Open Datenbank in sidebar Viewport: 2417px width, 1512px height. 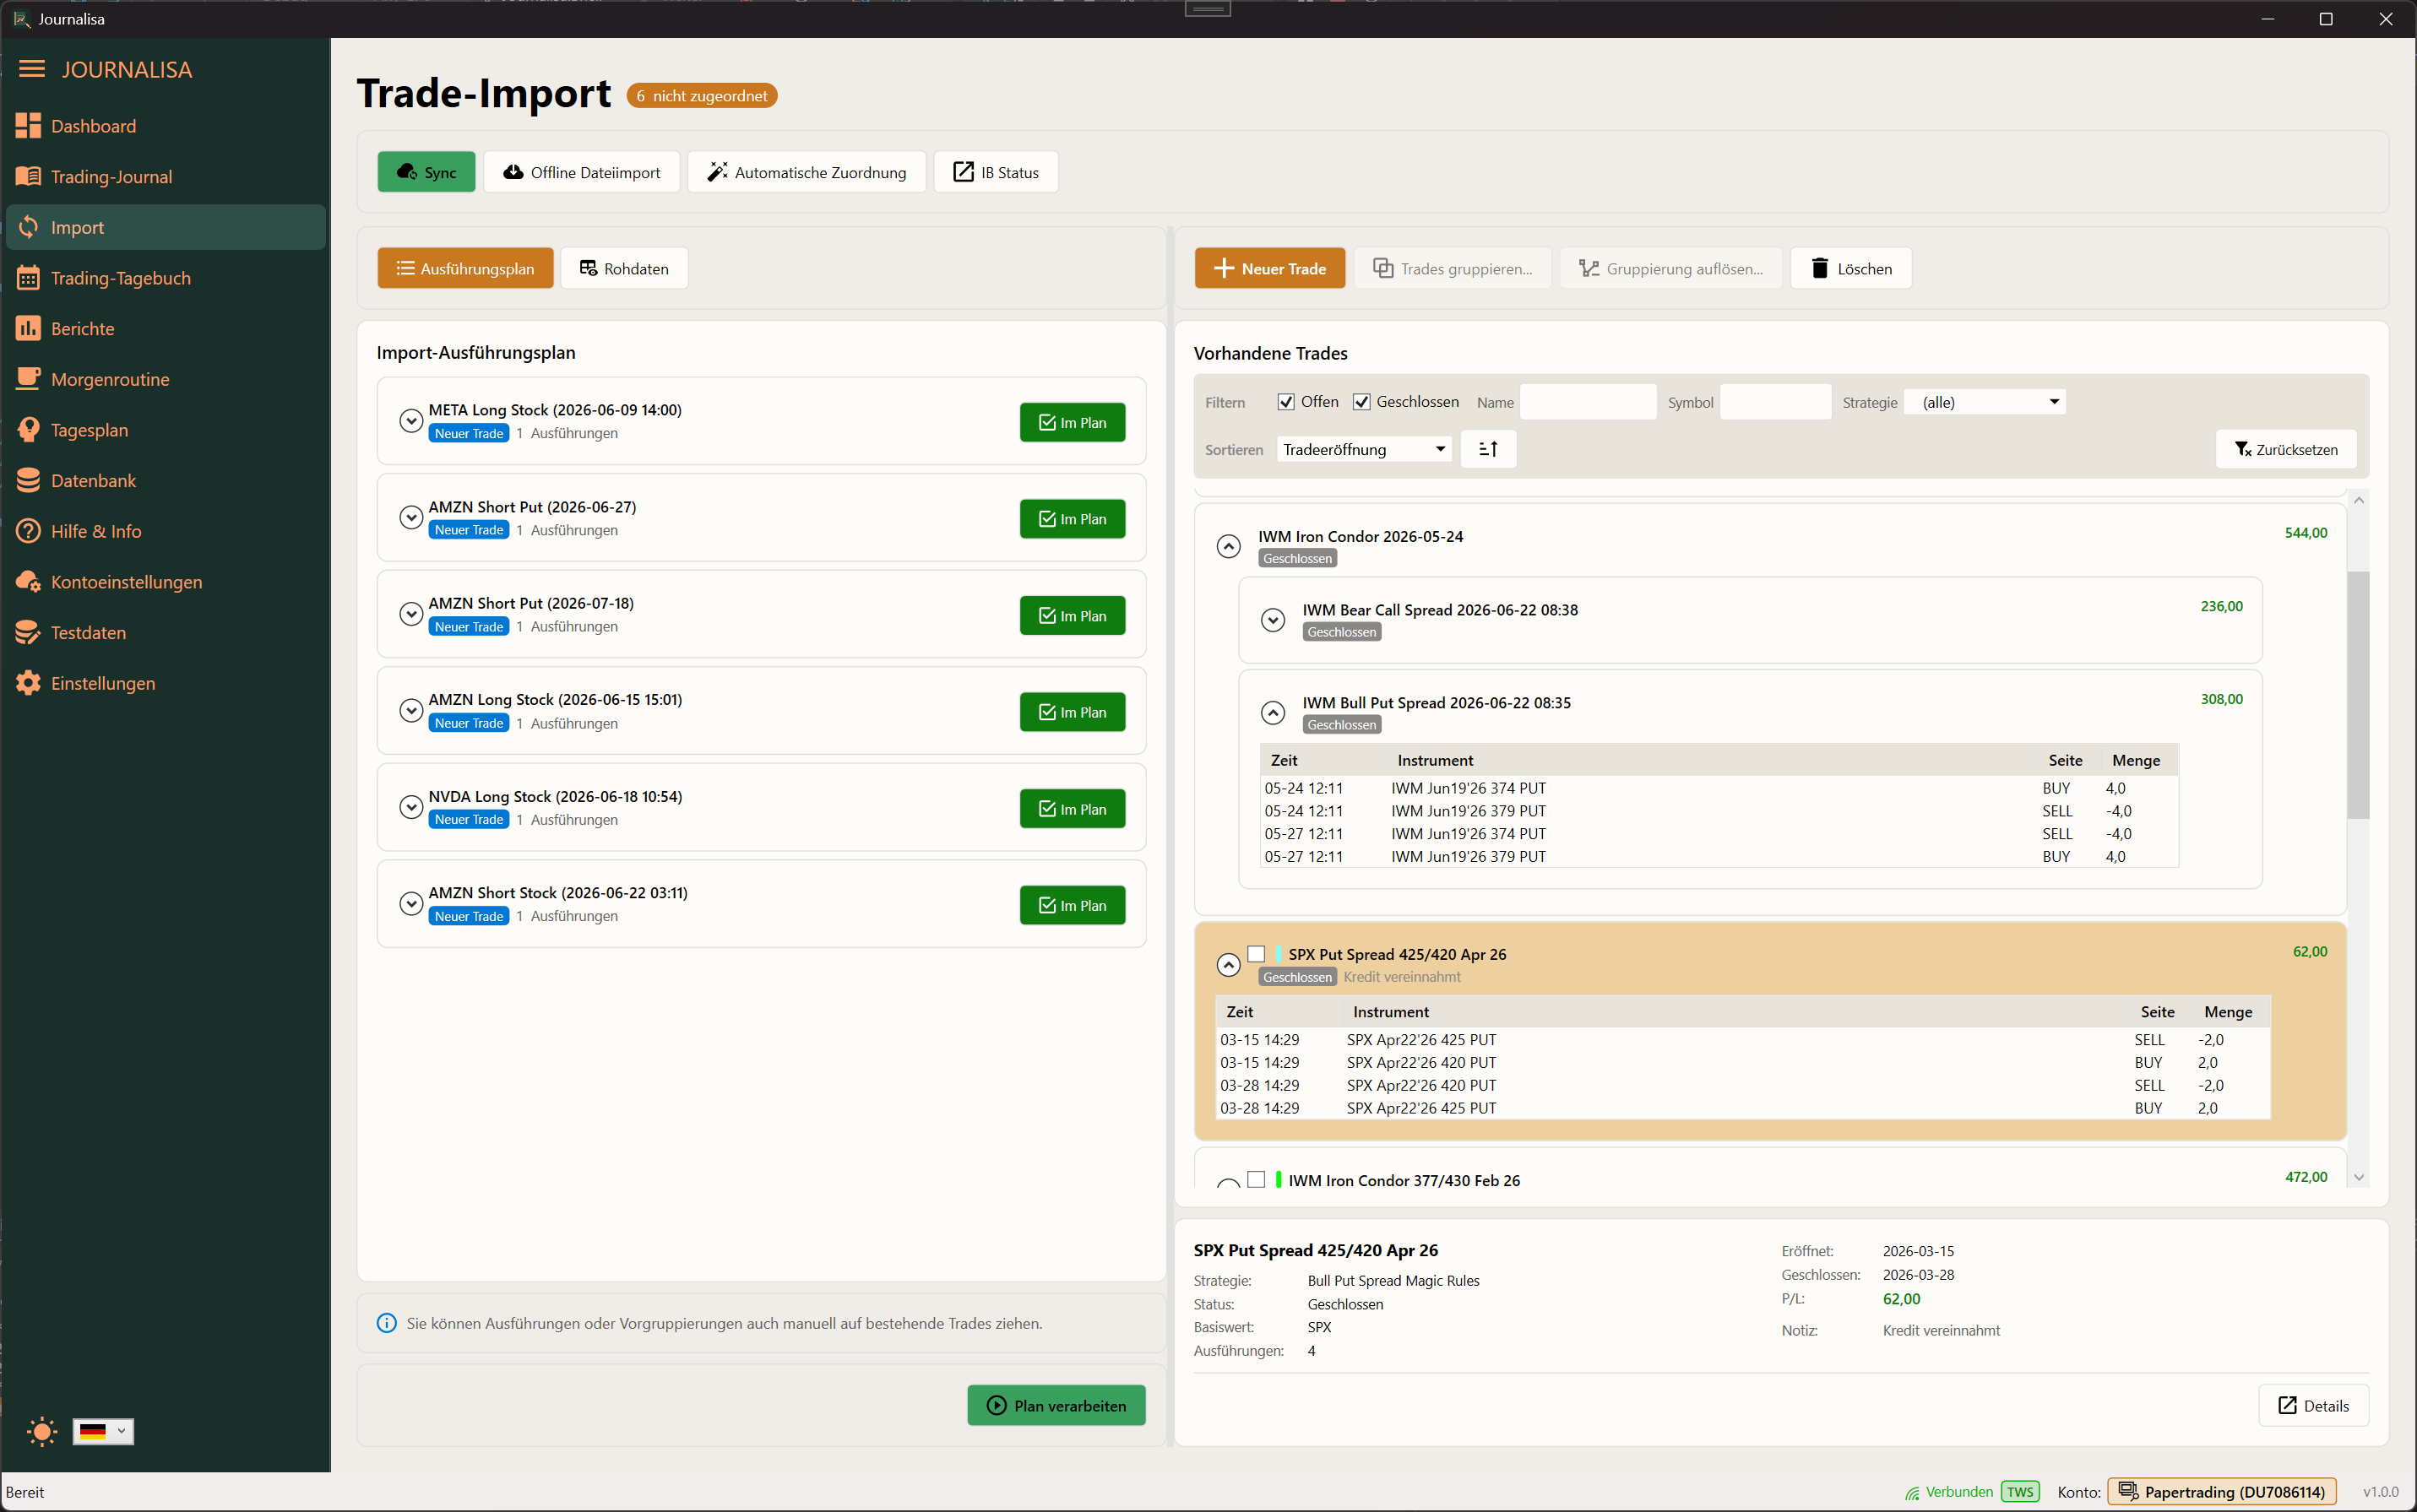tap(165, 481)
